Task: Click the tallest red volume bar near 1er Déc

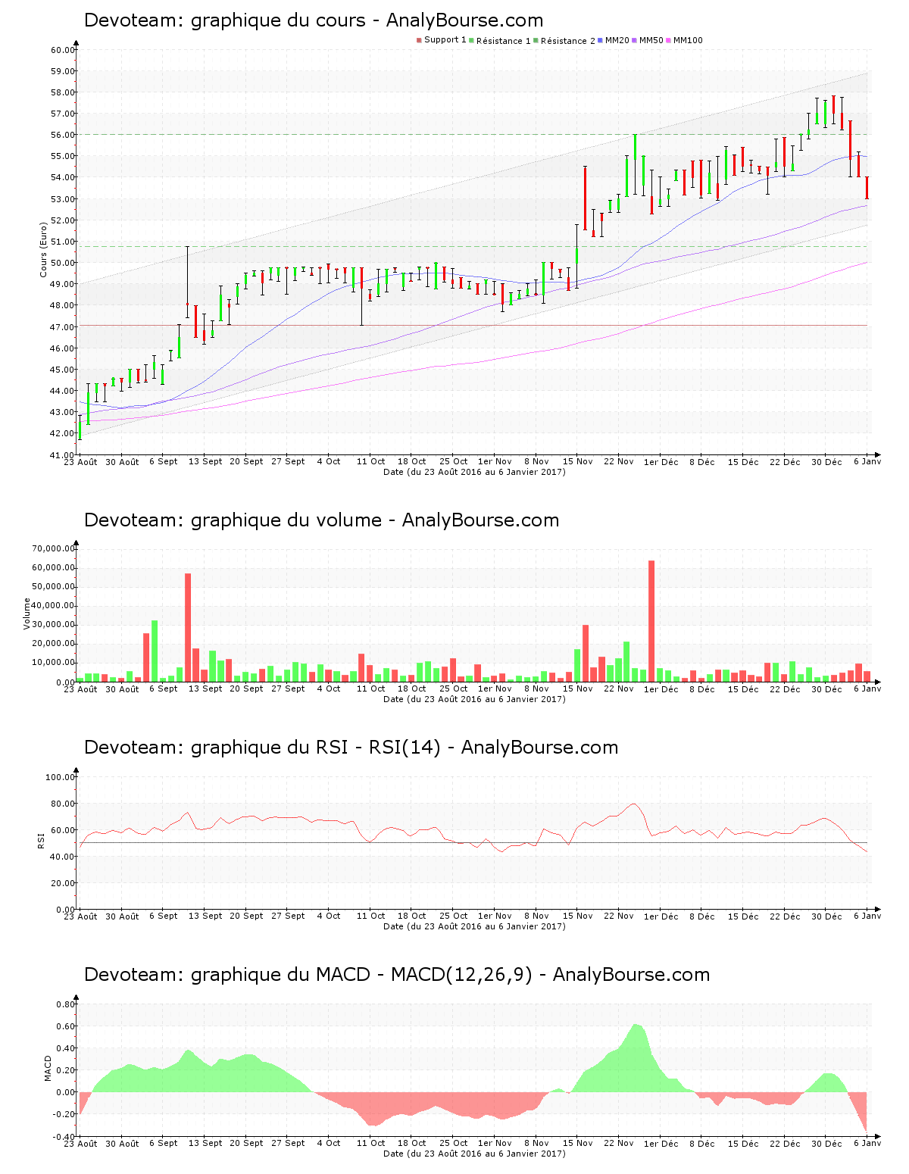Action: tap(651, 621)
